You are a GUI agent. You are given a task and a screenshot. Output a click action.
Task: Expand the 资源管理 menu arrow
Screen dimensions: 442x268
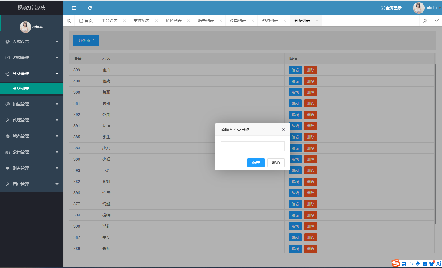tap(57, 58)
